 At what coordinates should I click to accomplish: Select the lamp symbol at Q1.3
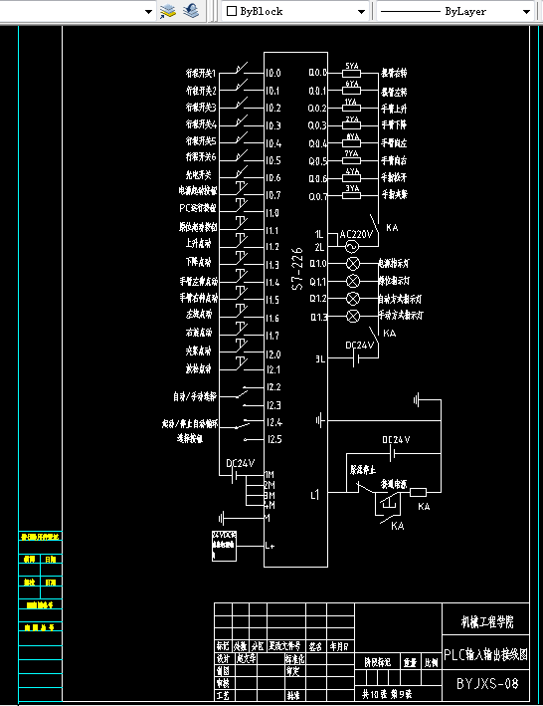tap(353, 317)
